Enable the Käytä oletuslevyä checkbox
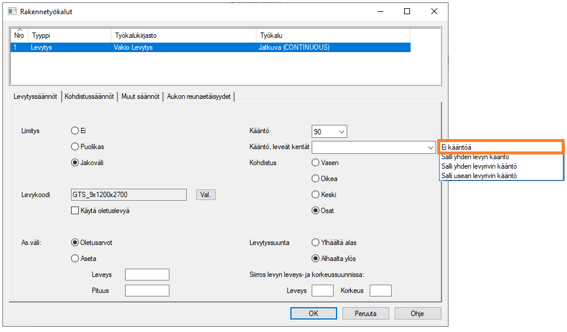This screenshot has width=567, height=332. pyautogui.click(x=75, y=211)
